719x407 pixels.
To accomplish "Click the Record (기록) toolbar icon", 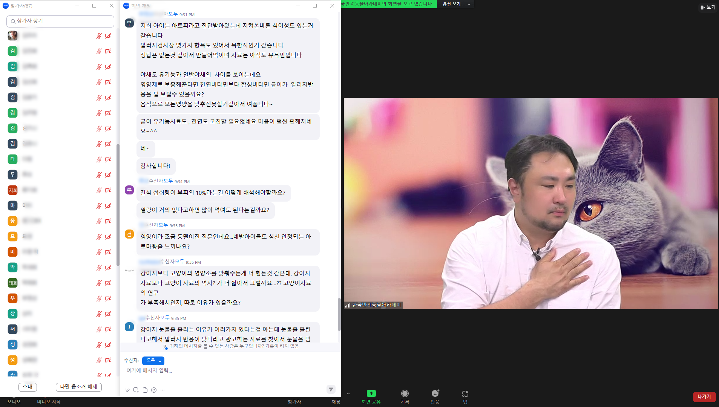I will point(405,393).
